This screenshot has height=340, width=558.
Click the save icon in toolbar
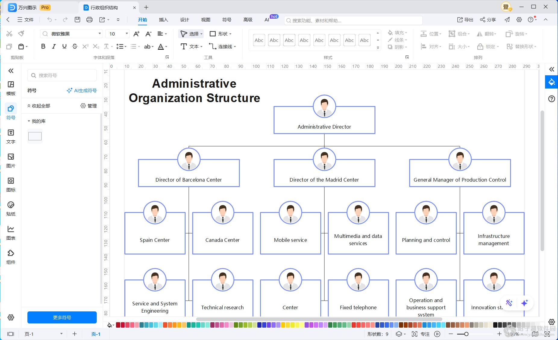[x=77, y=20]
